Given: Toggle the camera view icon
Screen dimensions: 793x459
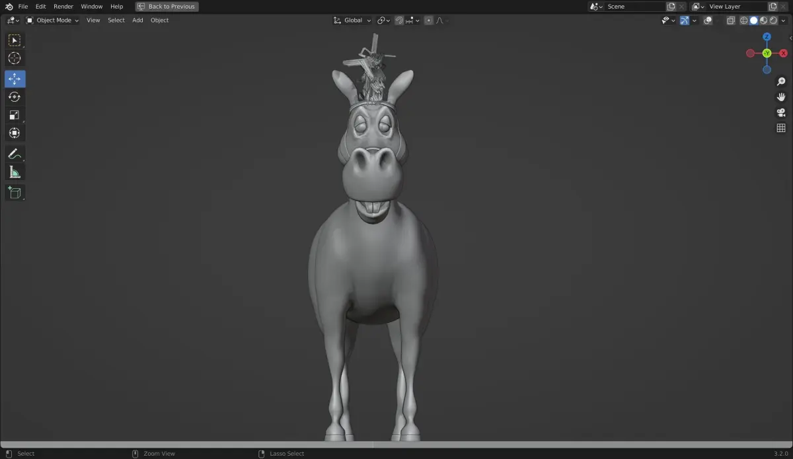Looking at the screenshot, I should pos(781,112).
